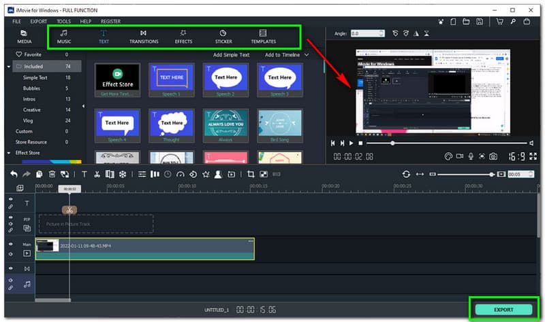Open the TOOLS menu
The width and height of the screenshot is (545, 322).
coord(63,22)
